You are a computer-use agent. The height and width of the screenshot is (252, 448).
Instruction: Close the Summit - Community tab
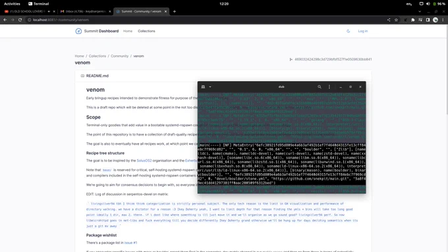click(165, 11)
